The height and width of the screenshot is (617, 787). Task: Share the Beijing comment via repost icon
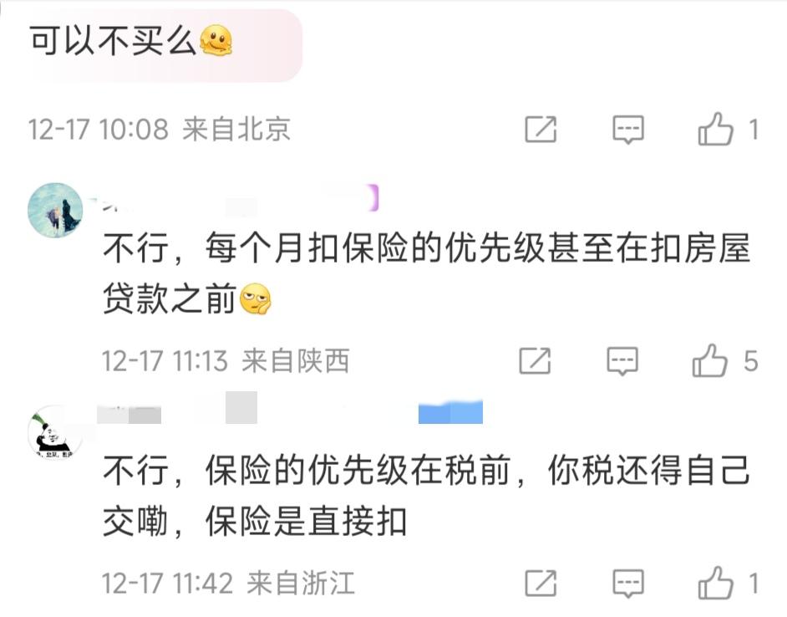coord(541,130)
